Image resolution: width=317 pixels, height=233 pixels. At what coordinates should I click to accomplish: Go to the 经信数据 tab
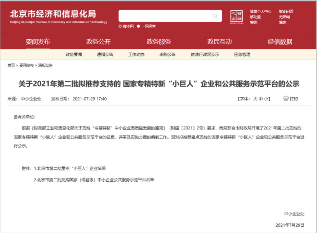click(x=280, y=42)
